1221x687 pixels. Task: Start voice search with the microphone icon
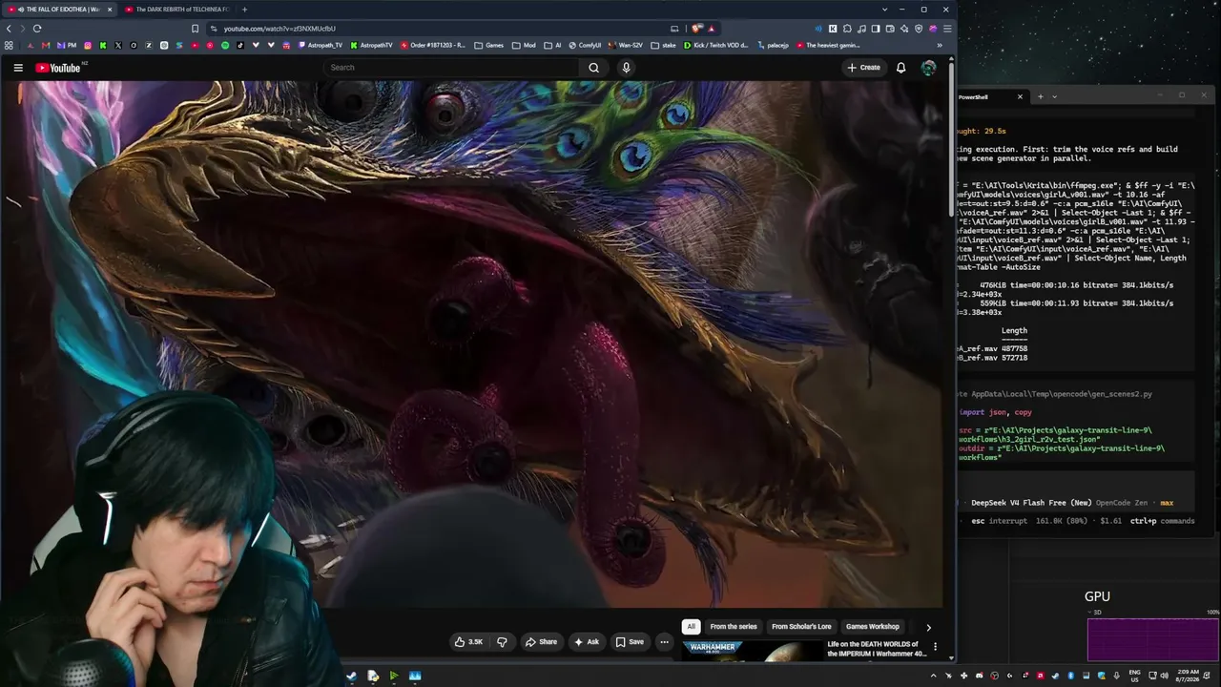[626, 68]
